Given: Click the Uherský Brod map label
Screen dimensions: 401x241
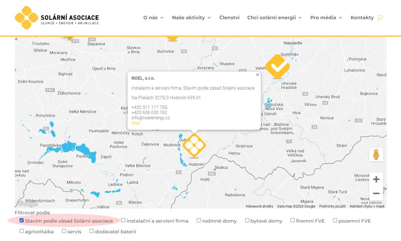Looking at the screenshot, I should (328, 97).
